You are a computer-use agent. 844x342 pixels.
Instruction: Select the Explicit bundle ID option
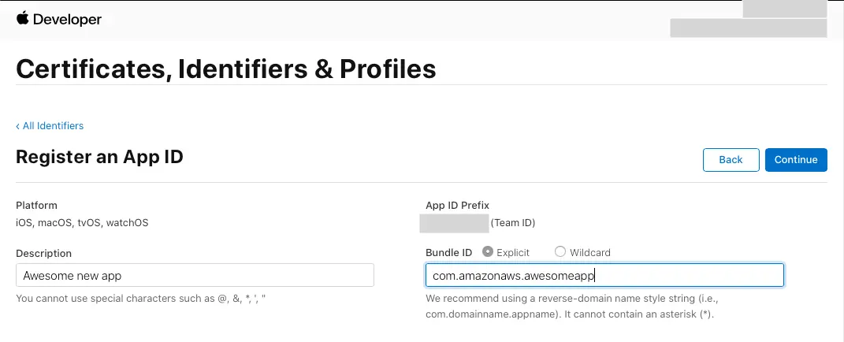488,252
